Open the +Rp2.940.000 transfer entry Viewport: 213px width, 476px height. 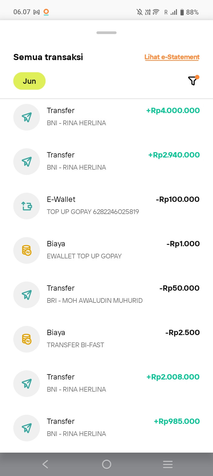tap(106, 162)
